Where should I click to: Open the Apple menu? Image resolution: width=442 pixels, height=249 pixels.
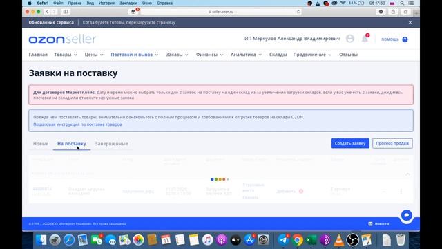(x=30, y=3)
